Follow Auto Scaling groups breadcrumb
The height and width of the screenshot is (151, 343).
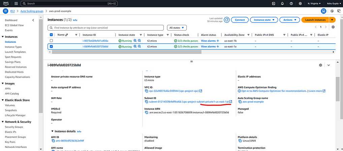click(32, 11)
